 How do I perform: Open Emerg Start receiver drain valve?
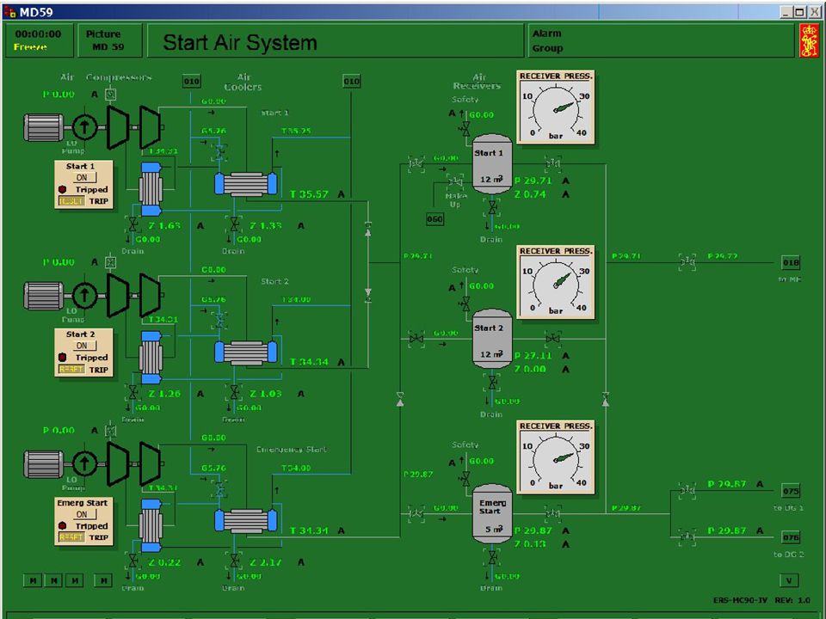[x=492, y=557]
